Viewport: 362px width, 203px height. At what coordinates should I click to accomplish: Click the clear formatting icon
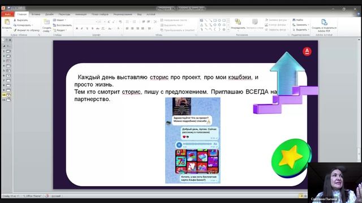tap(120, 22)
